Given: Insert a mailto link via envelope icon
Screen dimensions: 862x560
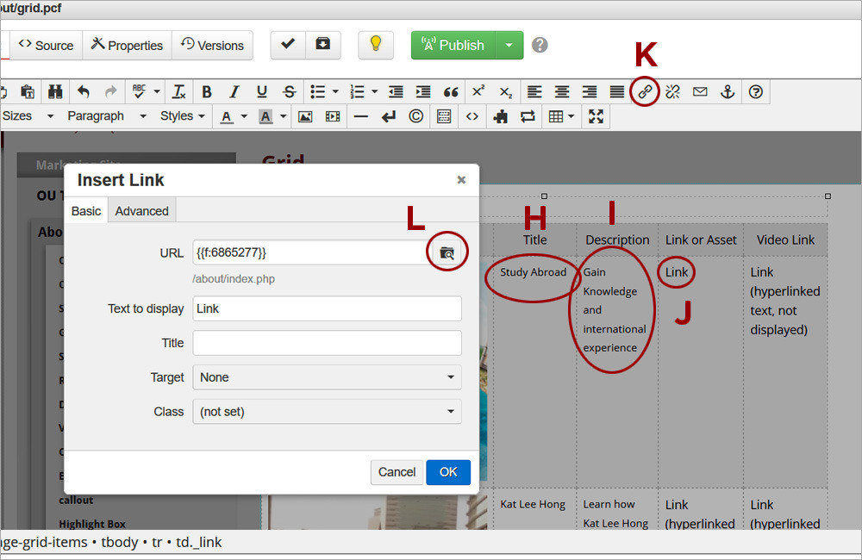Looking at the screenshot, I should tap(700, 92).
